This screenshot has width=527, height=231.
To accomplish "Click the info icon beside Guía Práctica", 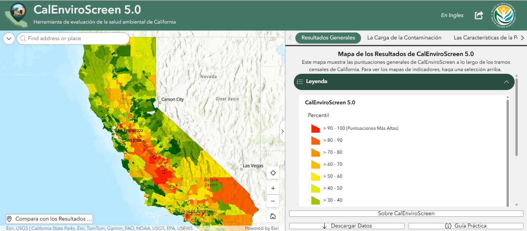I will tap(448, 226).
